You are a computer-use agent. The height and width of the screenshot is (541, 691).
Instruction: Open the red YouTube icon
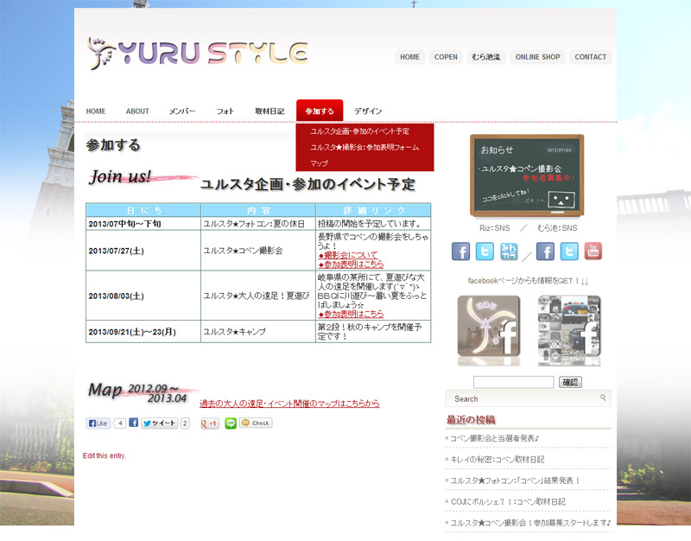tap(593, 251)
